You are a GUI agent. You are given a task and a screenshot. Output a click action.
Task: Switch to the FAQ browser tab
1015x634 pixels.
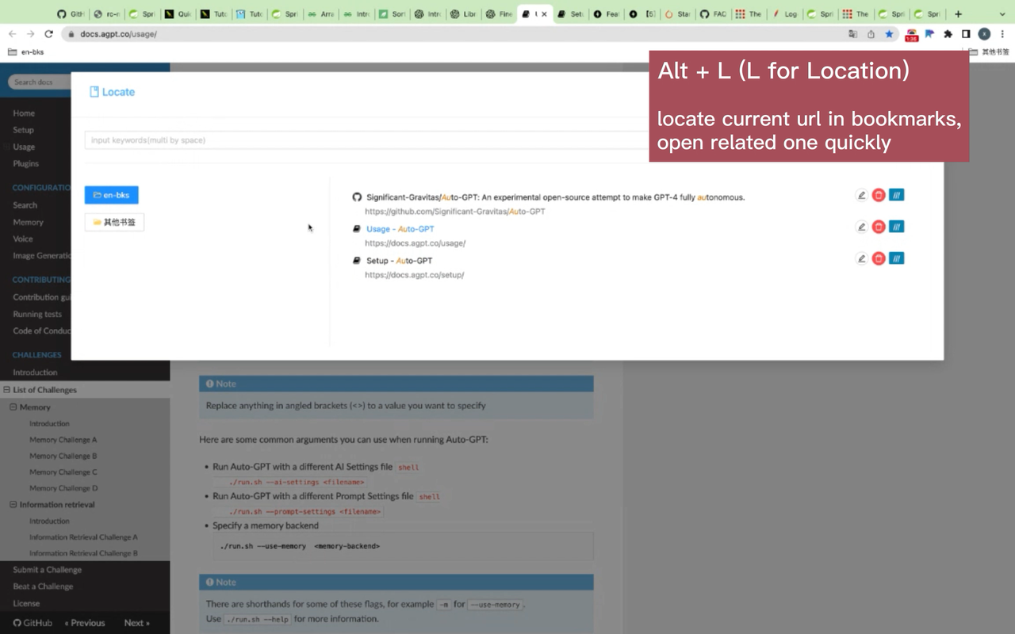(x=713, y=13)
